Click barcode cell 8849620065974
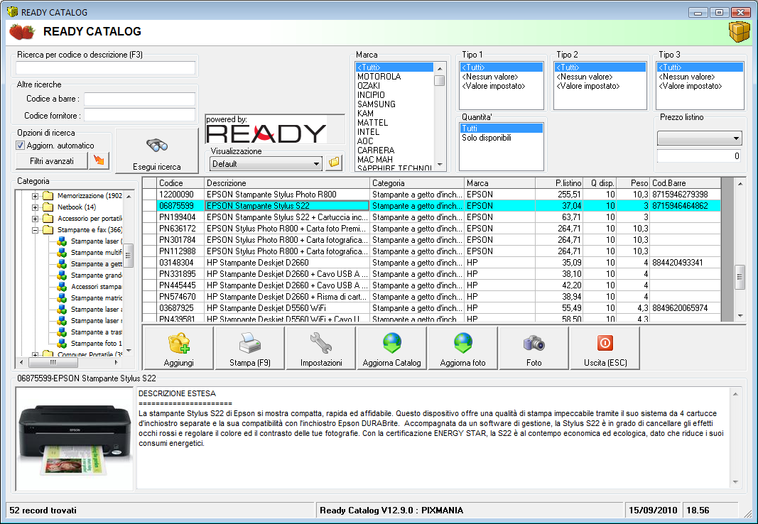The height and width of the screenshot is (524, 758). click(x=685, y=308)
